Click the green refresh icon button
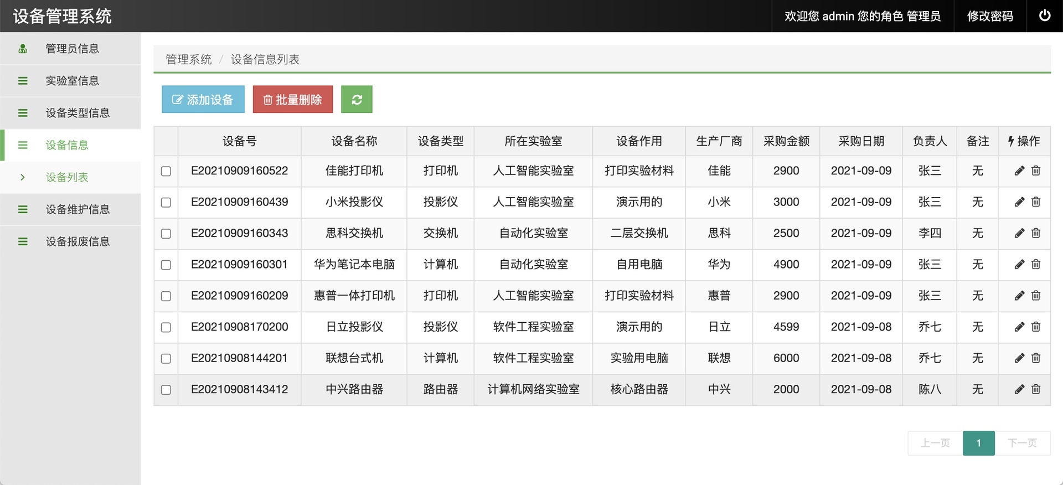The image size is (1063, 485). [x=357, y=99]
